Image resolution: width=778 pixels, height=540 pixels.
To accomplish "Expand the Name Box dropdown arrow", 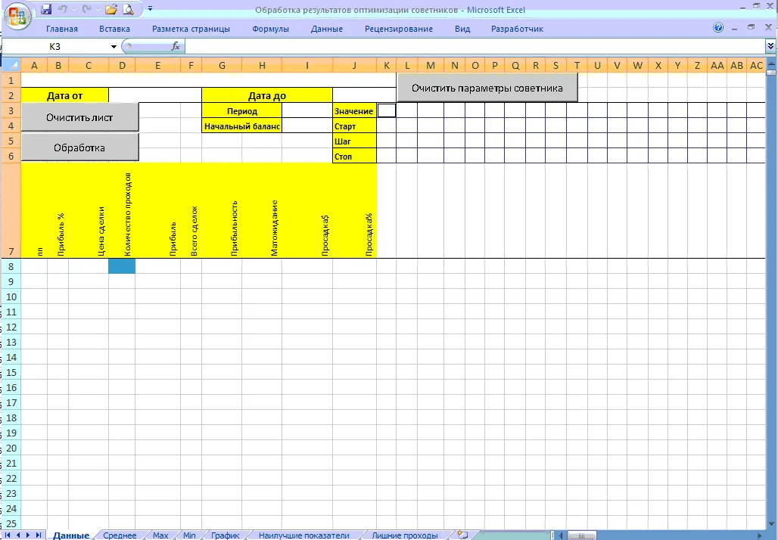I will [x=114, y=46].
